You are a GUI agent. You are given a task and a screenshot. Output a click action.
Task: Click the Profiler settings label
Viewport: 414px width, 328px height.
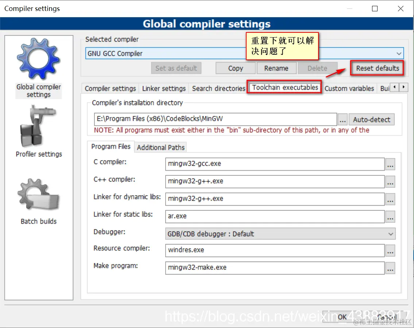coord(39,154)
